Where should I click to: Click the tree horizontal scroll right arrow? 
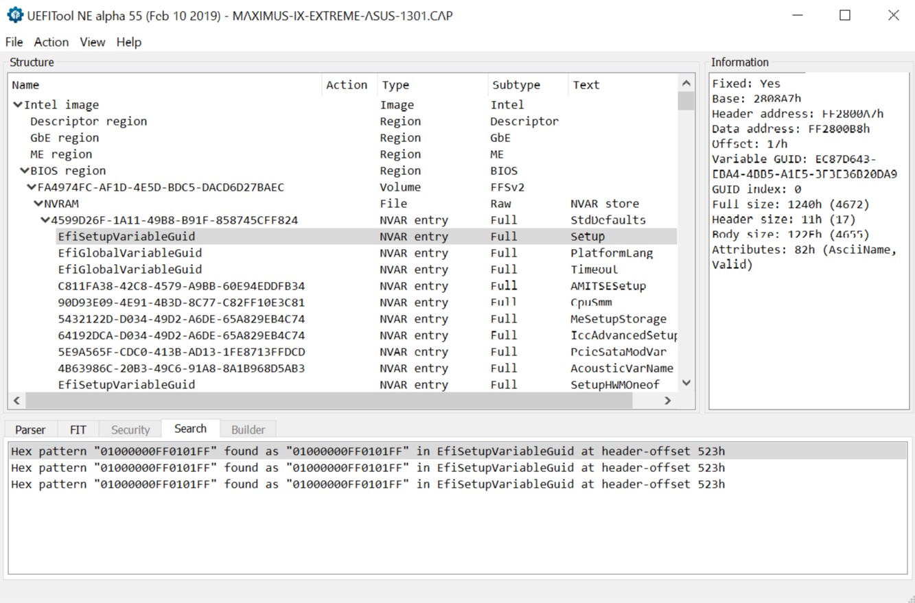pyautogui.click(x=667, y=401)
